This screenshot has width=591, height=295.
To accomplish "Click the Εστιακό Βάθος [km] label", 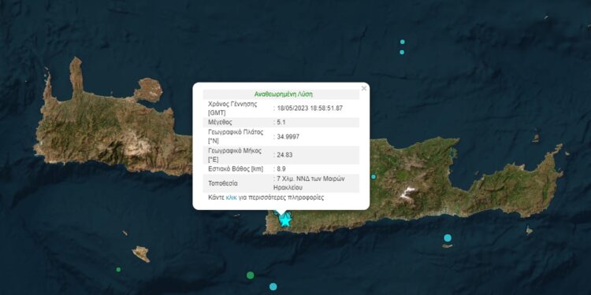I will (236, 169).
